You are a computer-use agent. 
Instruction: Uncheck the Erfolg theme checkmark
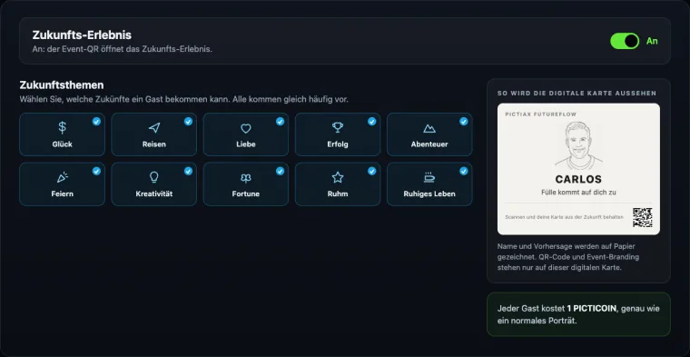372,122
